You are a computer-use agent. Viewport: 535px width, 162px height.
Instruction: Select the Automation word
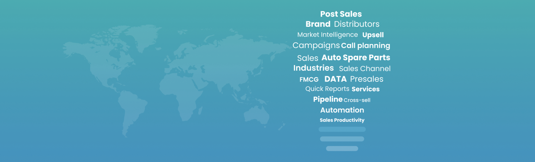(x=342, y=110)
